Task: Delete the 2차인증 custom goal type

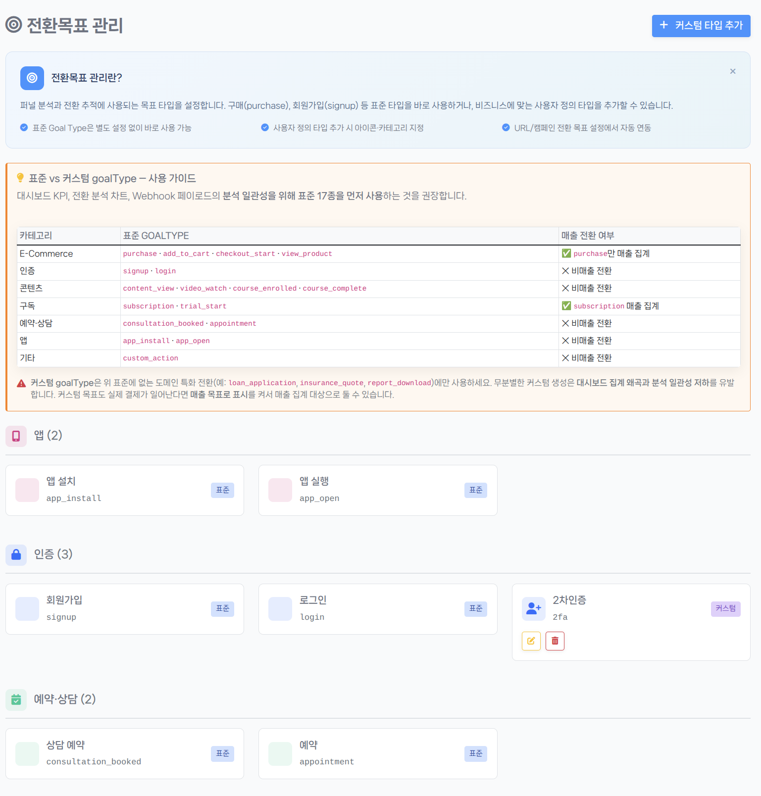Action: pyautogui.click(x=555, y=641)
